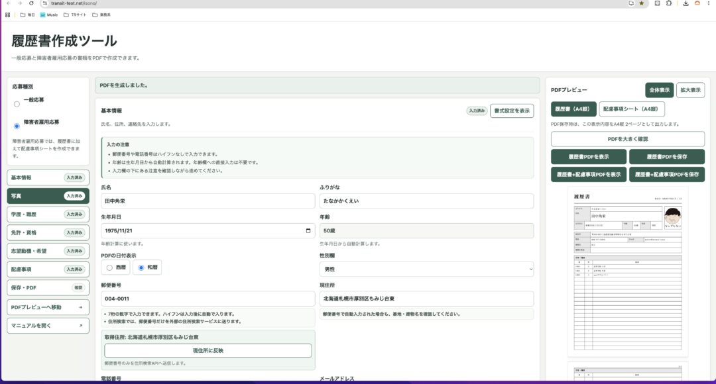Click 履歴書+配慮事項PDFを保存 button
Image resolution: width=716 pixels, height=384 pixels.
[x=667, y=174]
